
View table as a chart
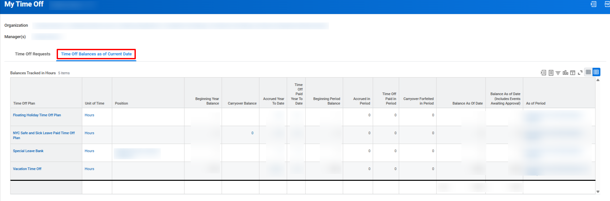(565, 73)
